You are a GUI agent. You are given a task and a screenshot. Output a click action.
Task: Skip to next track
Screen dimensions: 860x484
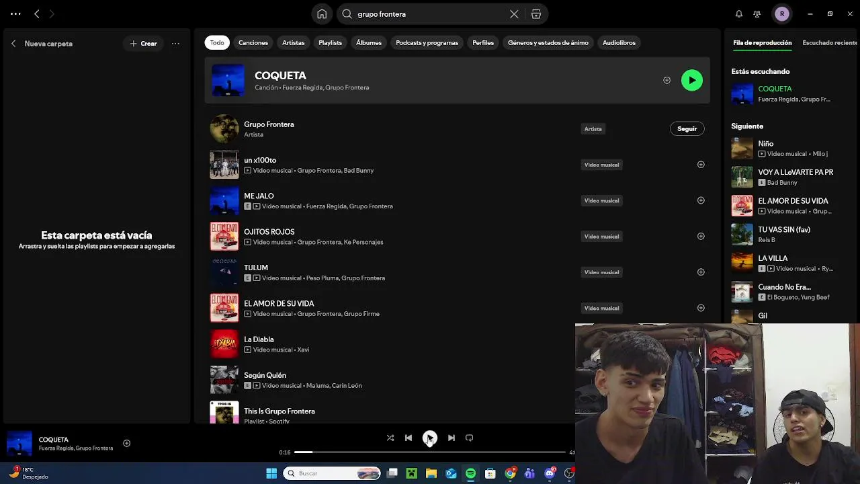(x=451, y=438)
